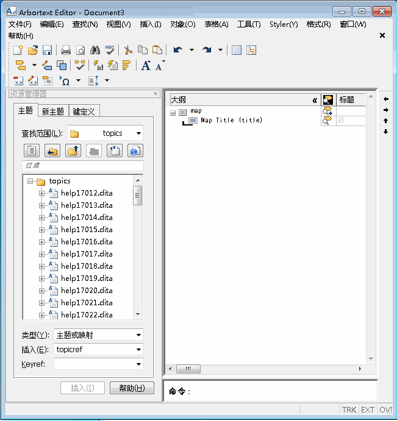
Task: Click the tree structure view toolbar icon
Action: 251,50
